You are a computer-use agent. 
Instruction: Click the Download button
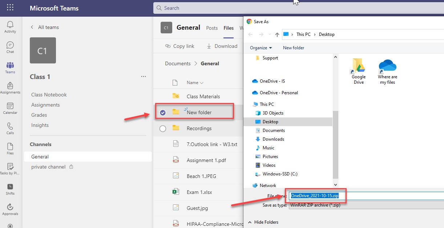point(222,46)
